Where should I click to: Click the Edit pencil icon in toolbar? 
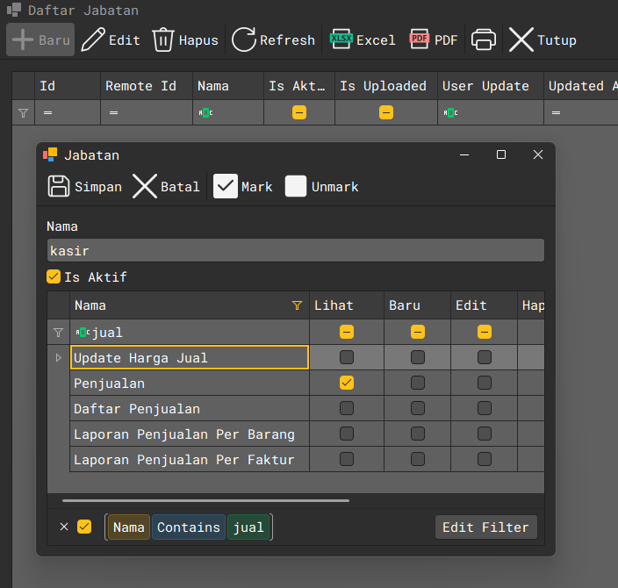[x=92, y=40]
